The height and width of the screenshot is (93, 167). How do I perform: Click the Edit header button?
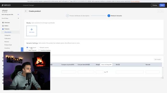[x=158, y=59]
